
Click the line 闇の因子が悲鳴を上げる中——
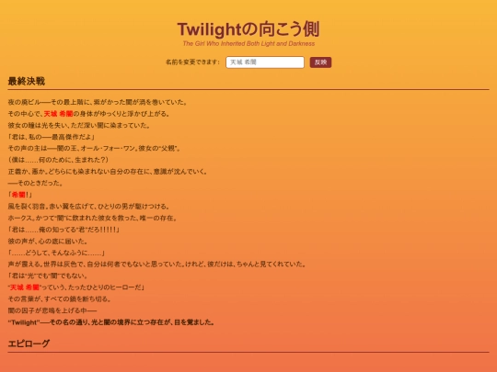pyautogui.click(x=52, y=310)
